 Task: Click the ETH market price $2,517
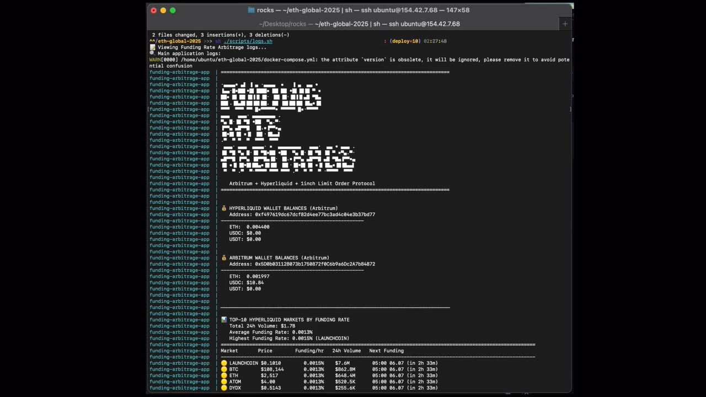click(269, 375)
